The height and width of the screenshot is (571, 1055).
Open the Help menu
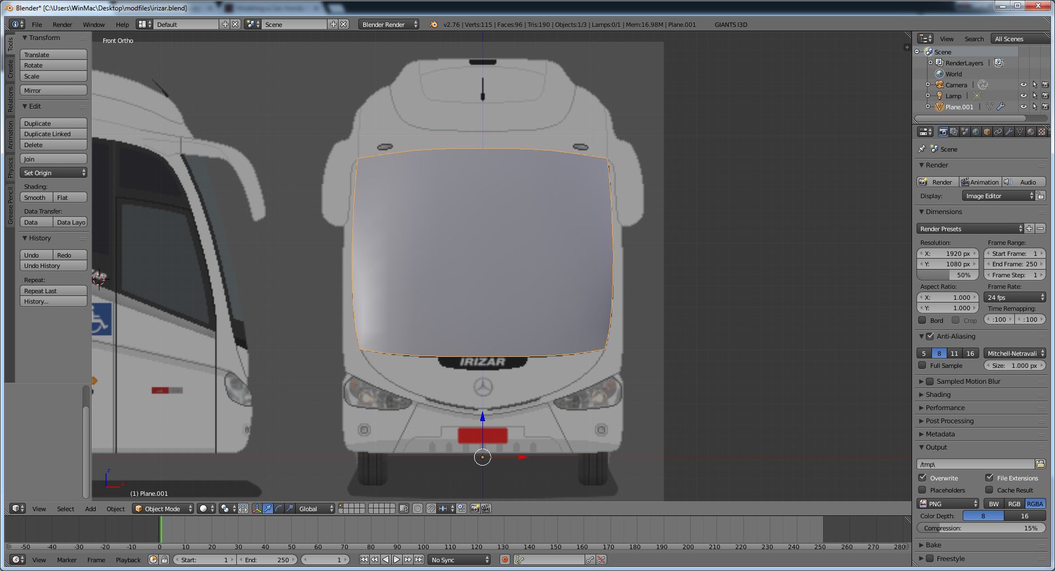tap(122, 24)
